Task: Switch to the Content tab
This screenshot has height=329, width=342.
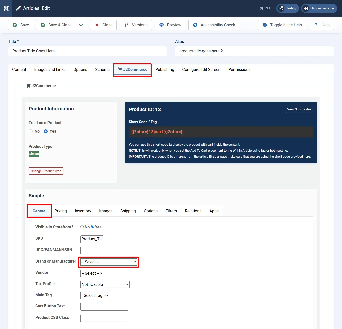Action: 19,70
